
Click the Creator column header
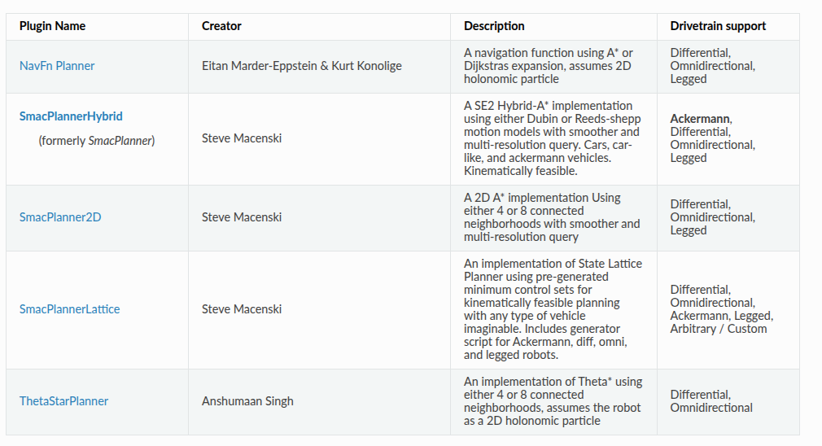pos(221,26)
